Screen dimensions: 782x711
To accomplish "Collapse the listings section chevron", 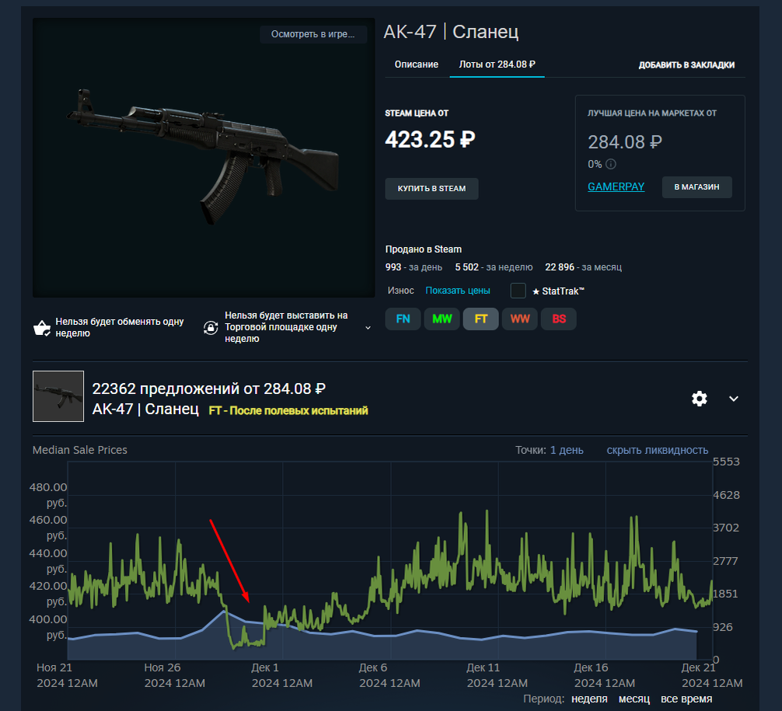I will click(x=734, y=399).
